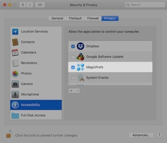Click the red close window button

click(x=5, y=5)
